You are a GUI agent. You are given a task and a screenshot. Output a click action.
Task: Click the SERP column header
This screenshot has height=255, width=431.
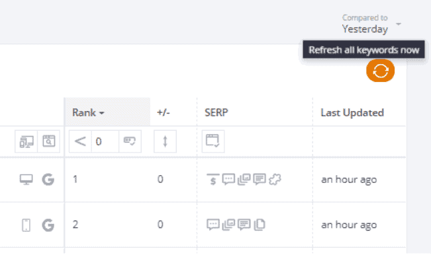tap(216, 112)
